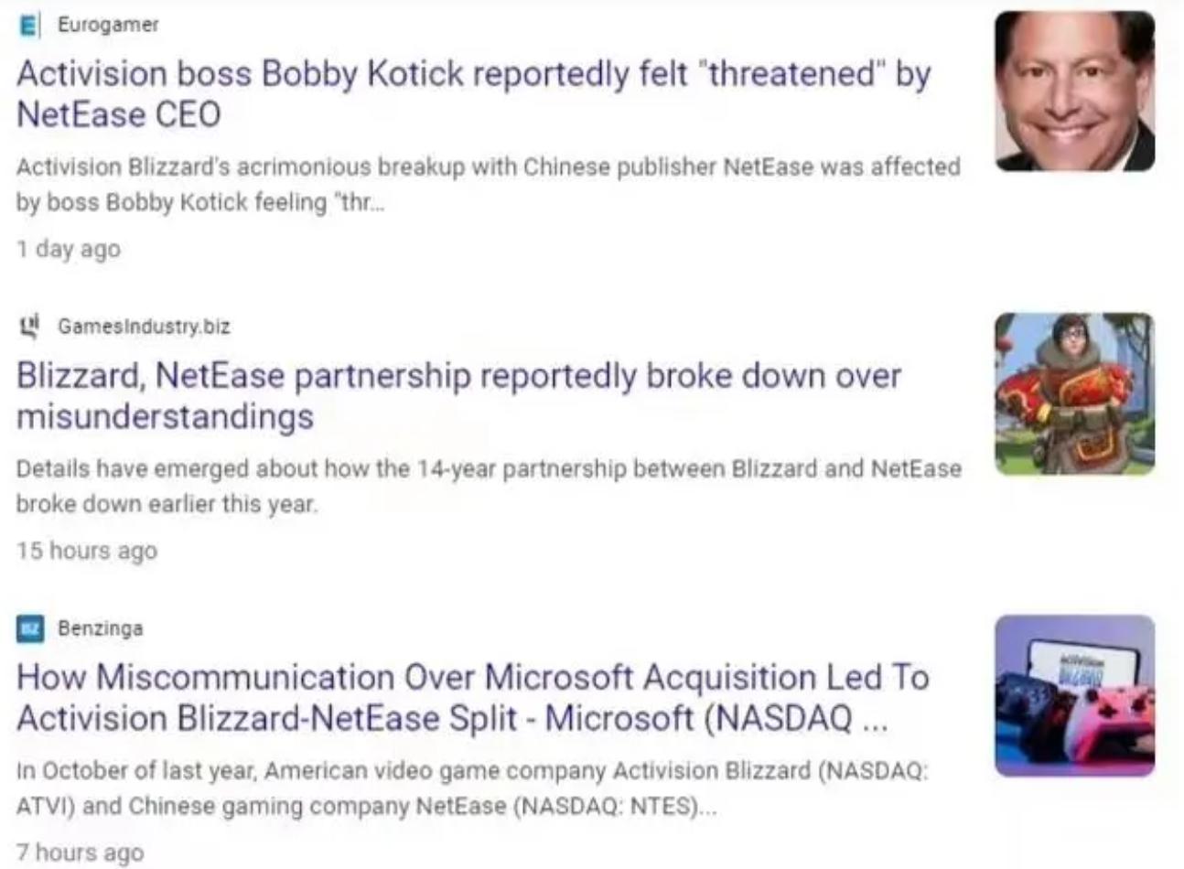Select the Eurogamer source name
Image resolution: width=1184 pixels, height=869 pixels.
tap(108, 25)
